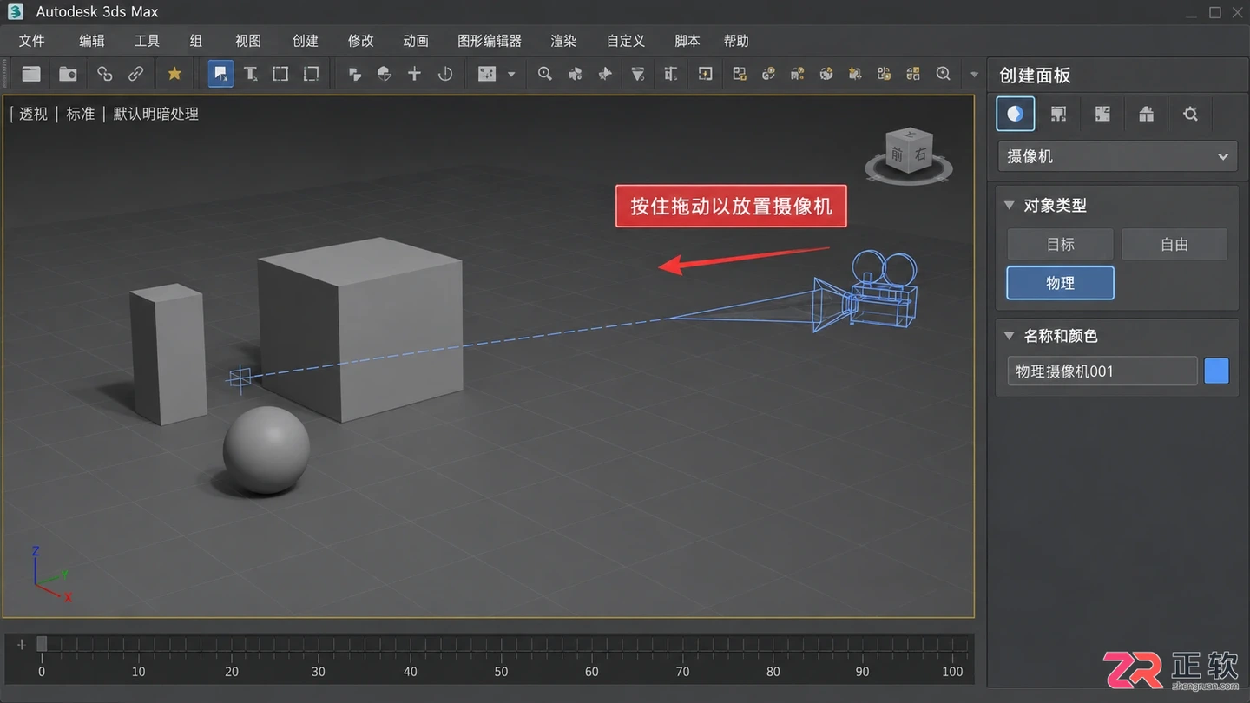
Task: Open the 修改 menu
Action: click(361, 41)
